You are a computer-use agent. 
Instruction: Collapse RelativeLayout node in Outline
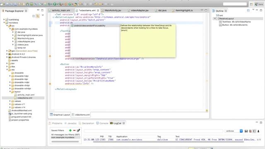pyautogui.click(x=215, y=19)
